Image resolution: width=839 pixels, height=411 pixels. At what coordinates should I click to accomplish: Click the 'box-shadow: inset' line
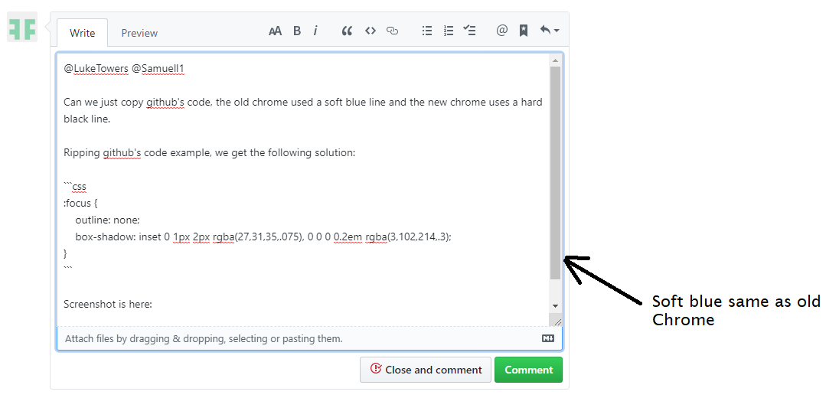click(x=263, y=236)
